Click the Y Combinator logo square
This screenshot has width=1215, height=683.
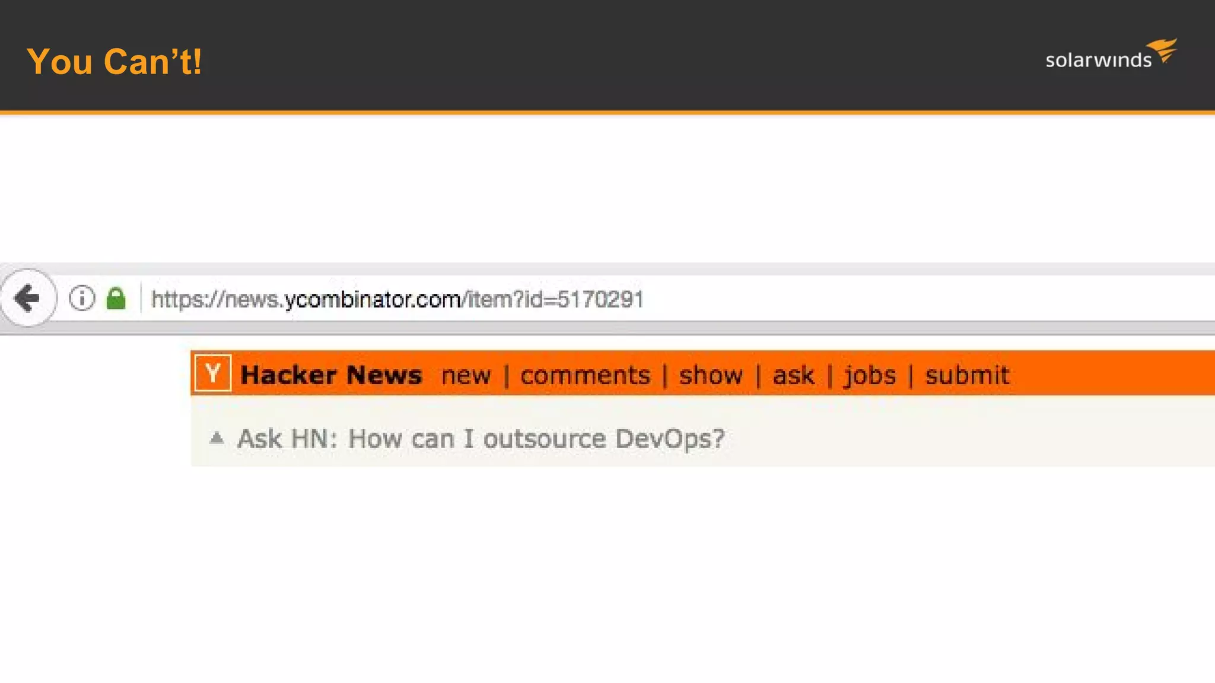212,374
